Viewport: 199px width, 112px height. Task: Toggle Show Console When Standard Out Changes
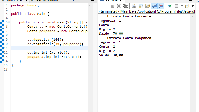154,6
